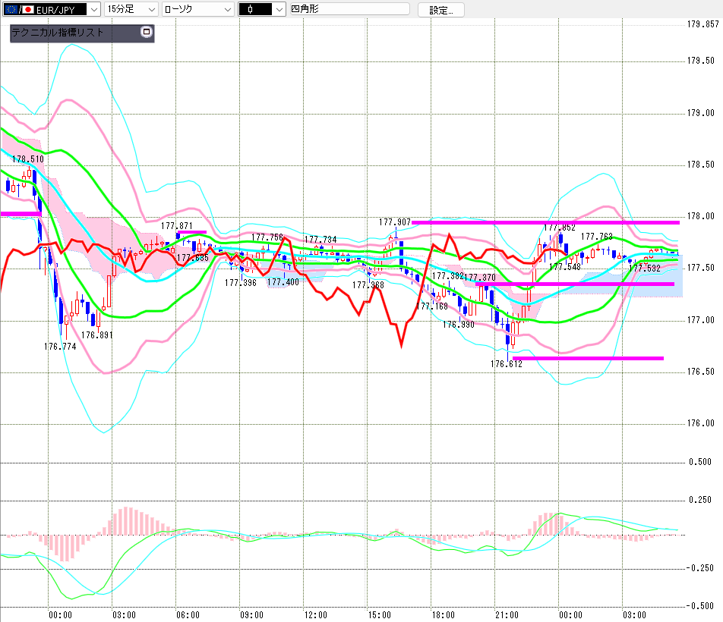Expand the テクニカル指標リスト panel with its square icon

tap(146, 32)
